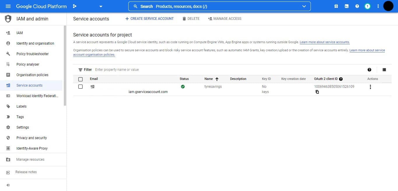Click the search products and resources field
The height and width of the screenshot is (191, 398).
coord(219,6)
